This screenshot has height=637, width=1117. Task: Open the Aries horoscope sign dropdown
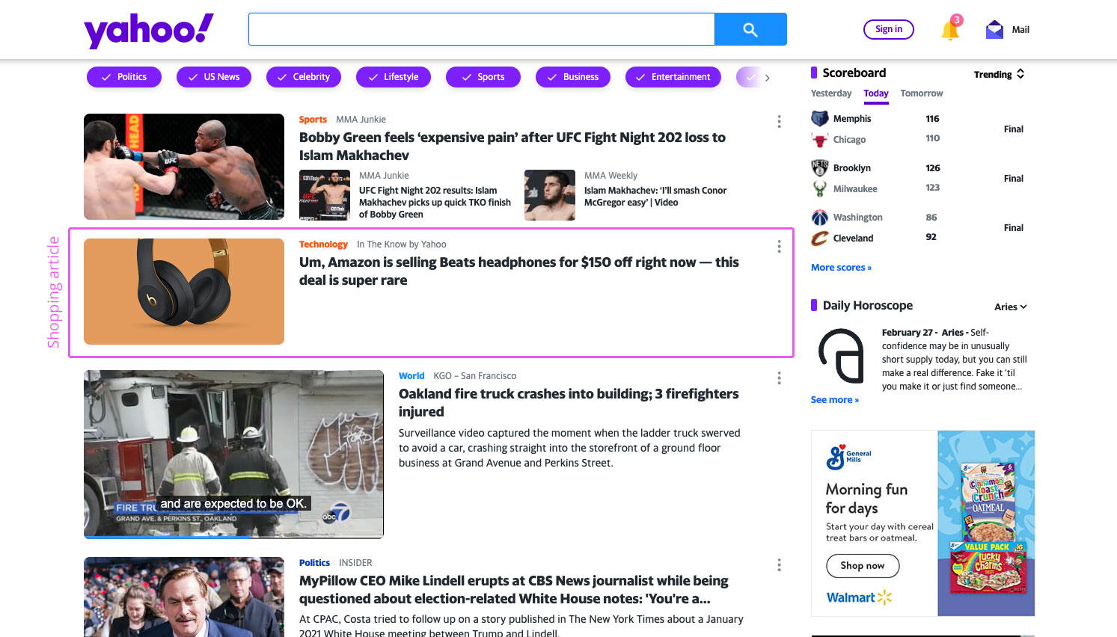(x=1011, y=307)
